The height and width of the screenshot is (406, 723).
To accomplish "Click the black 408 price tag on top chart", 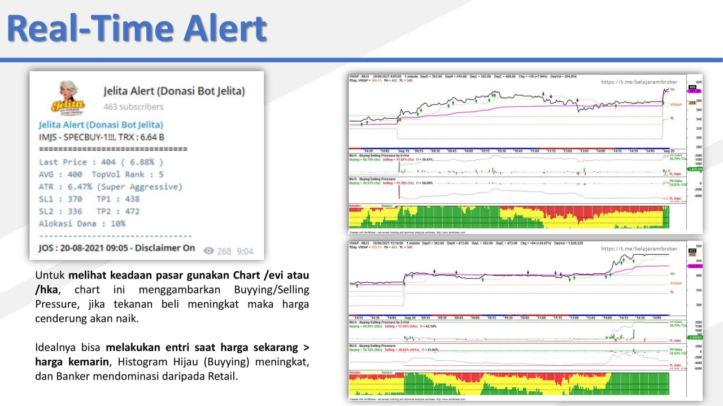I will click(x=692, y=87).
